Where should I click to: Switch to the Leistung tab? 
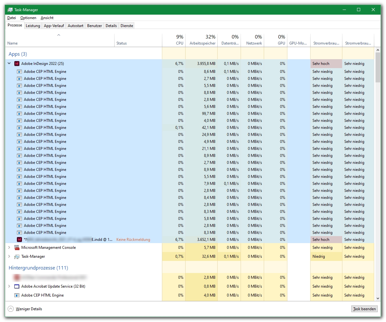(33, 25)
